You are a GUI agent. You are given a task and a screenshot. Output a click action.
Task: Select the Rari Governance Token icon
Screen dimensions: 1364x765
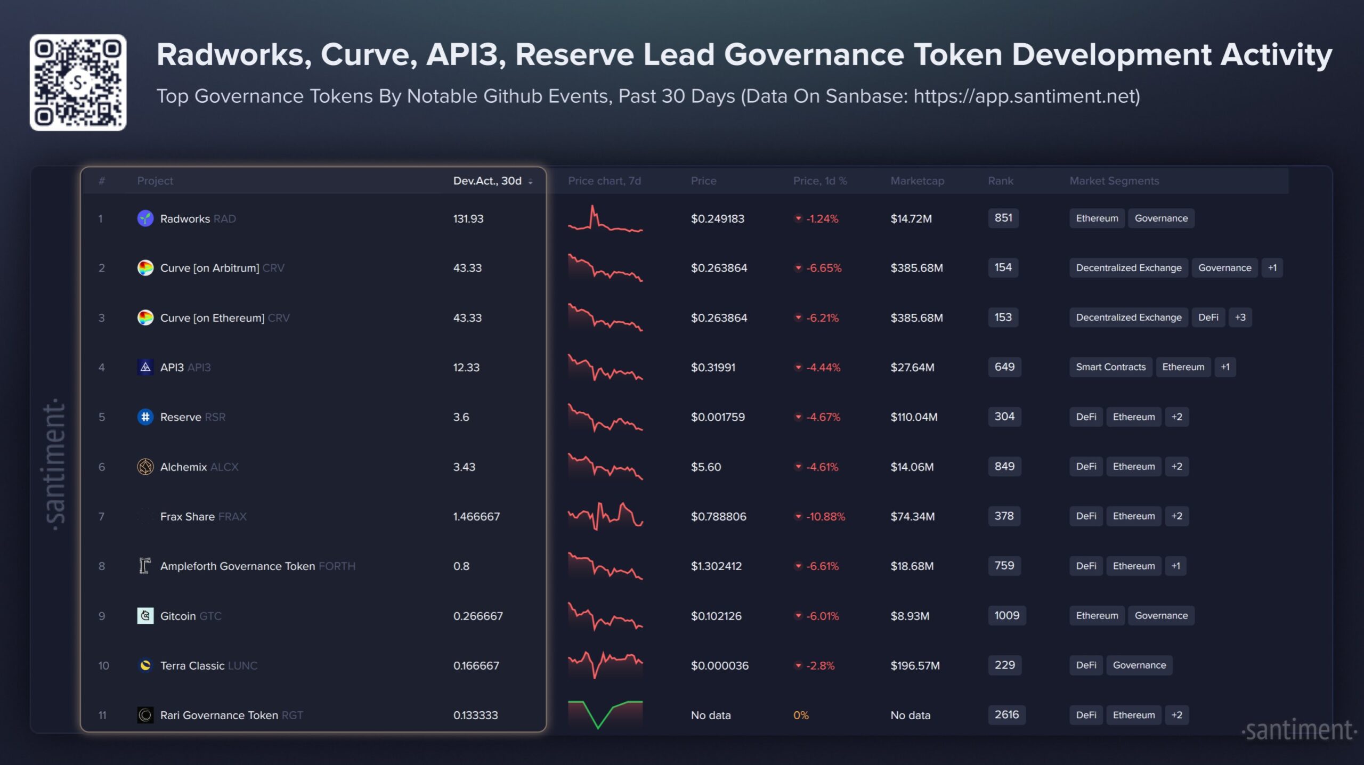145,715
